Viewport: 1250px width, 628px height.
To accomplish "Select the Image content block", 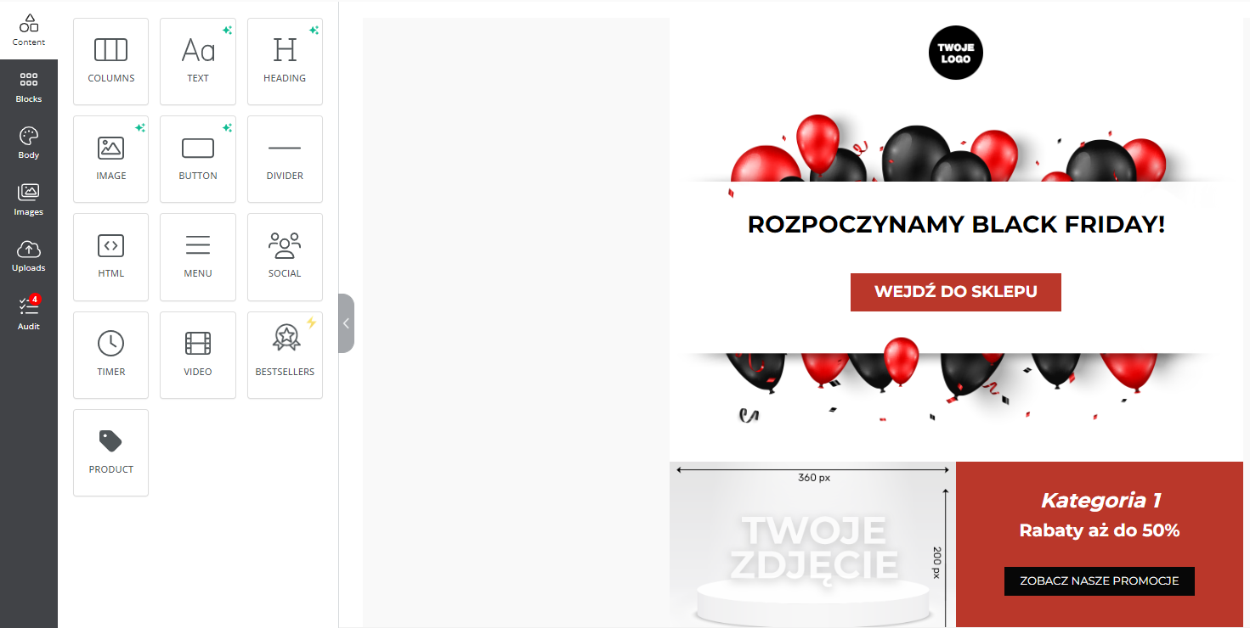I will [x=111, y=160].
